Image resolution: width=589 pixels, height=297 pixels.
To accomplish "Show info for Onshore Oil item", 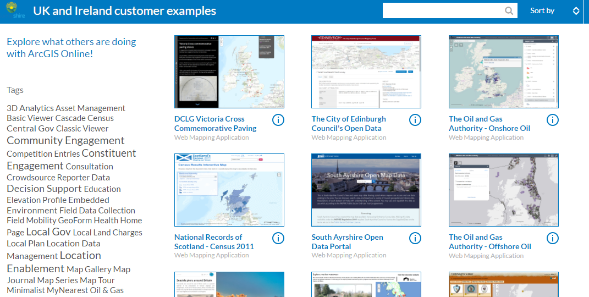I will point(553,120).
